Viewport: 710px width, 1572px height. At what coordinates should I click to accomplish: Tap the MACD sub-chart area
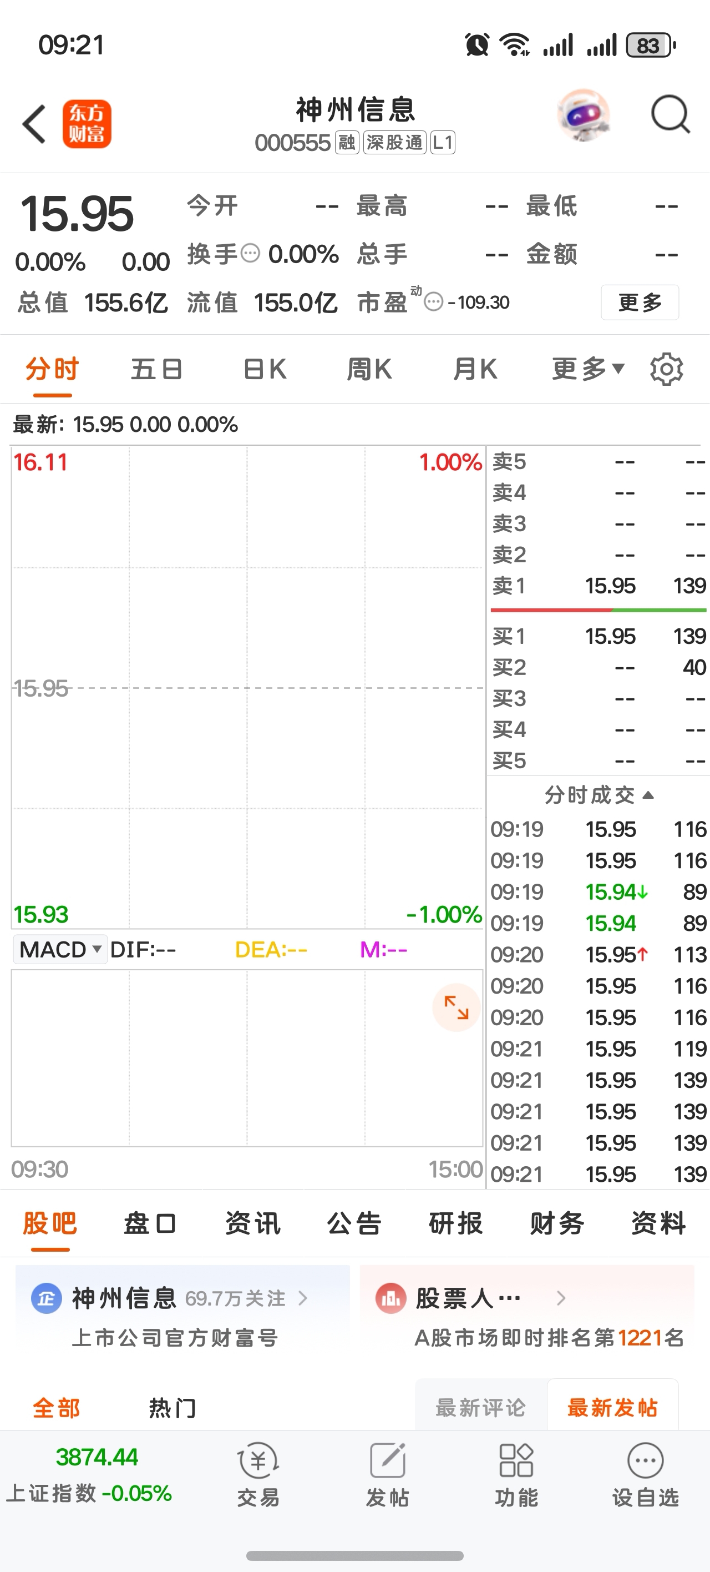pyautogui.click(x=247, y=1058)
